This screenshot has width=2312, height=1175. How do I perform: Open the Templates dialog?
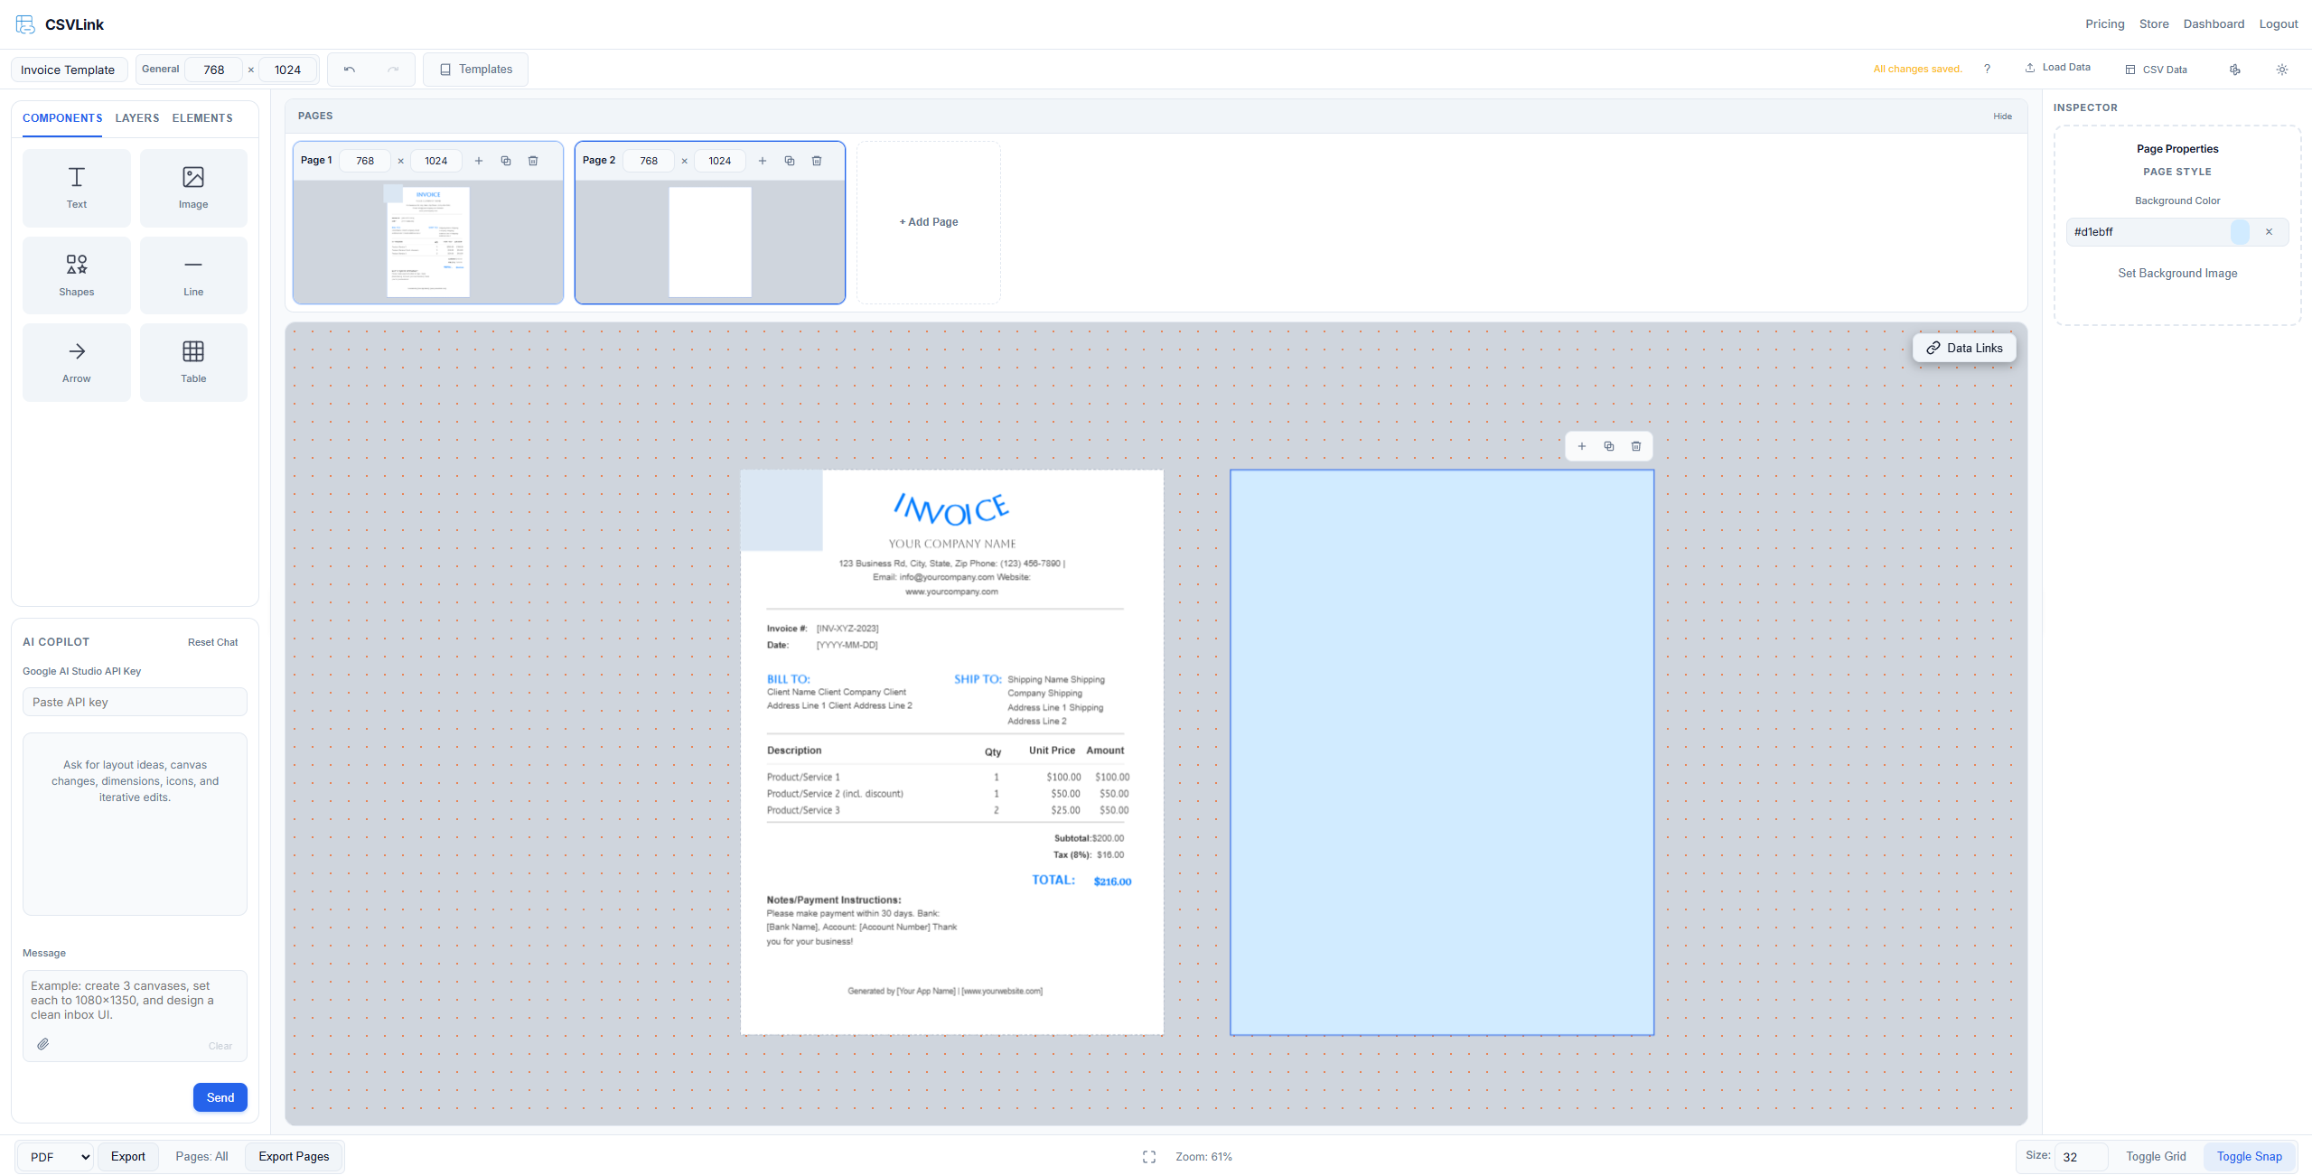[475, 69]
